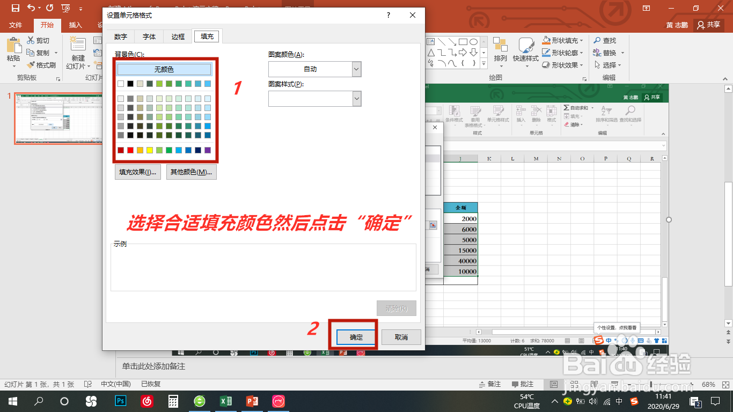Expand the shapes gallery More button

[x=483, y=64]
